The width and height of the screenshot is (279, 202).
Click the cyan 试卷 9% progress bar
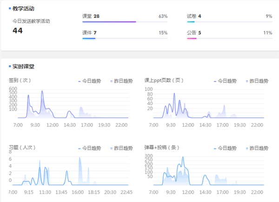[191, 22]
